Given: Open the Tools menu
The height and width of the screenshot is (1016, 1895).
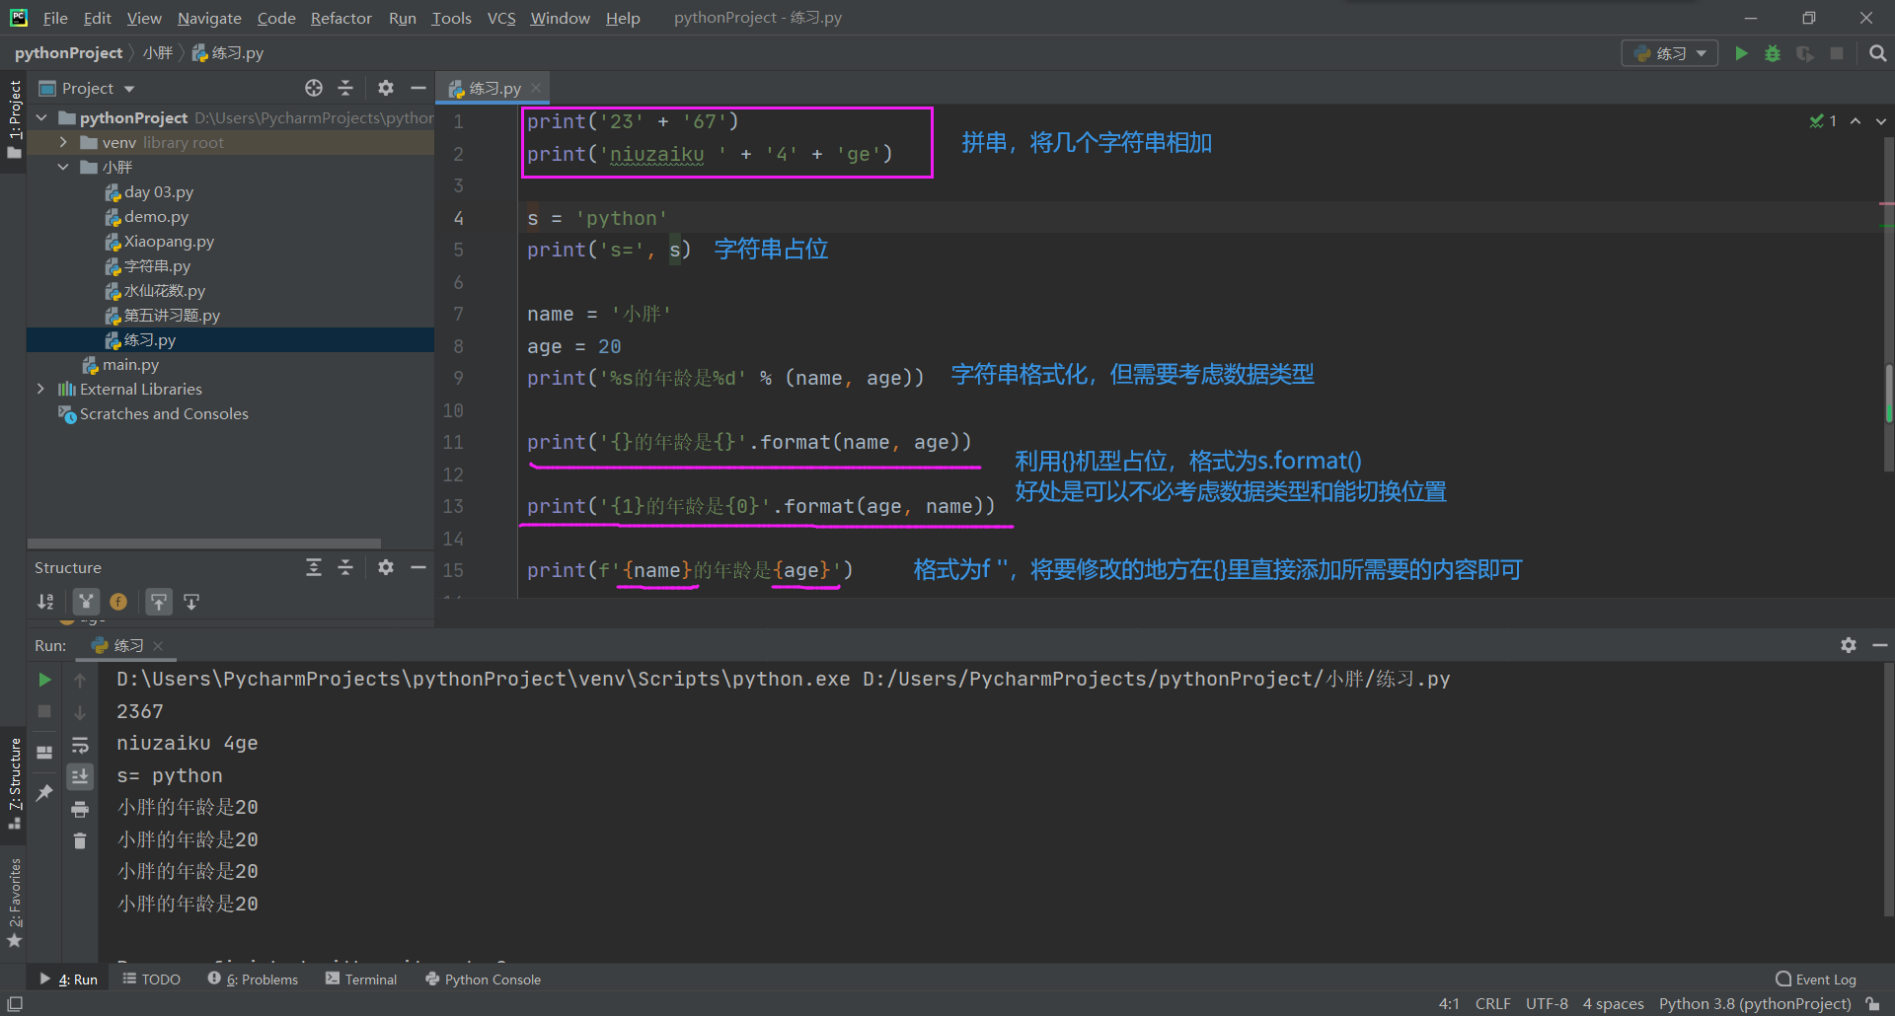Looking at the screenshot, I should point(451,18).
